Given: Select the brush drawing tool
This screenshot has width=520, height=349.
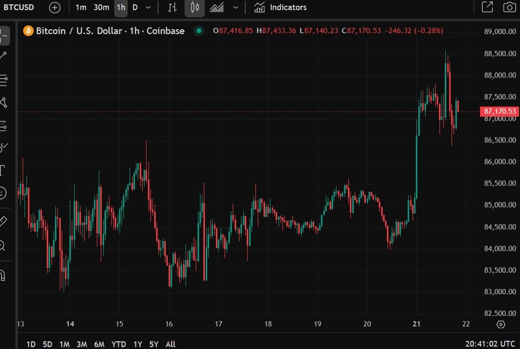Looking at the screenshot, I should (x=3, y=147).
